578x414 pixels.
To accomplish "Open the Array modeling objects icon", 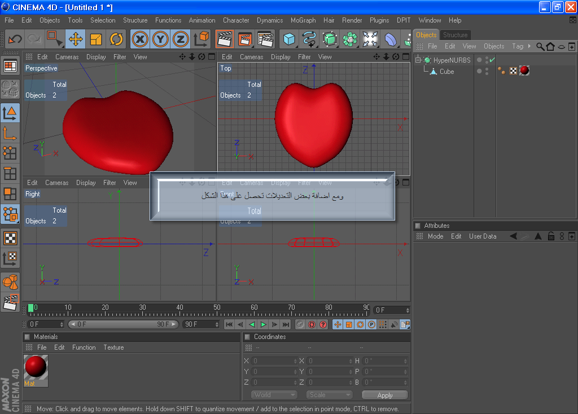I will click(x=350, y=39).
